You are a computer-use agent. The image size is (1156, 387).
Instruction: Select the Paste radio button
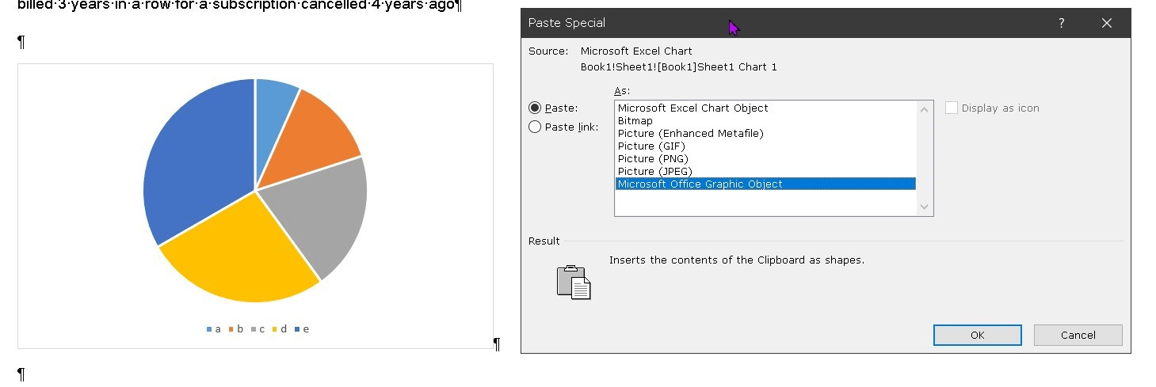point(535,108)
